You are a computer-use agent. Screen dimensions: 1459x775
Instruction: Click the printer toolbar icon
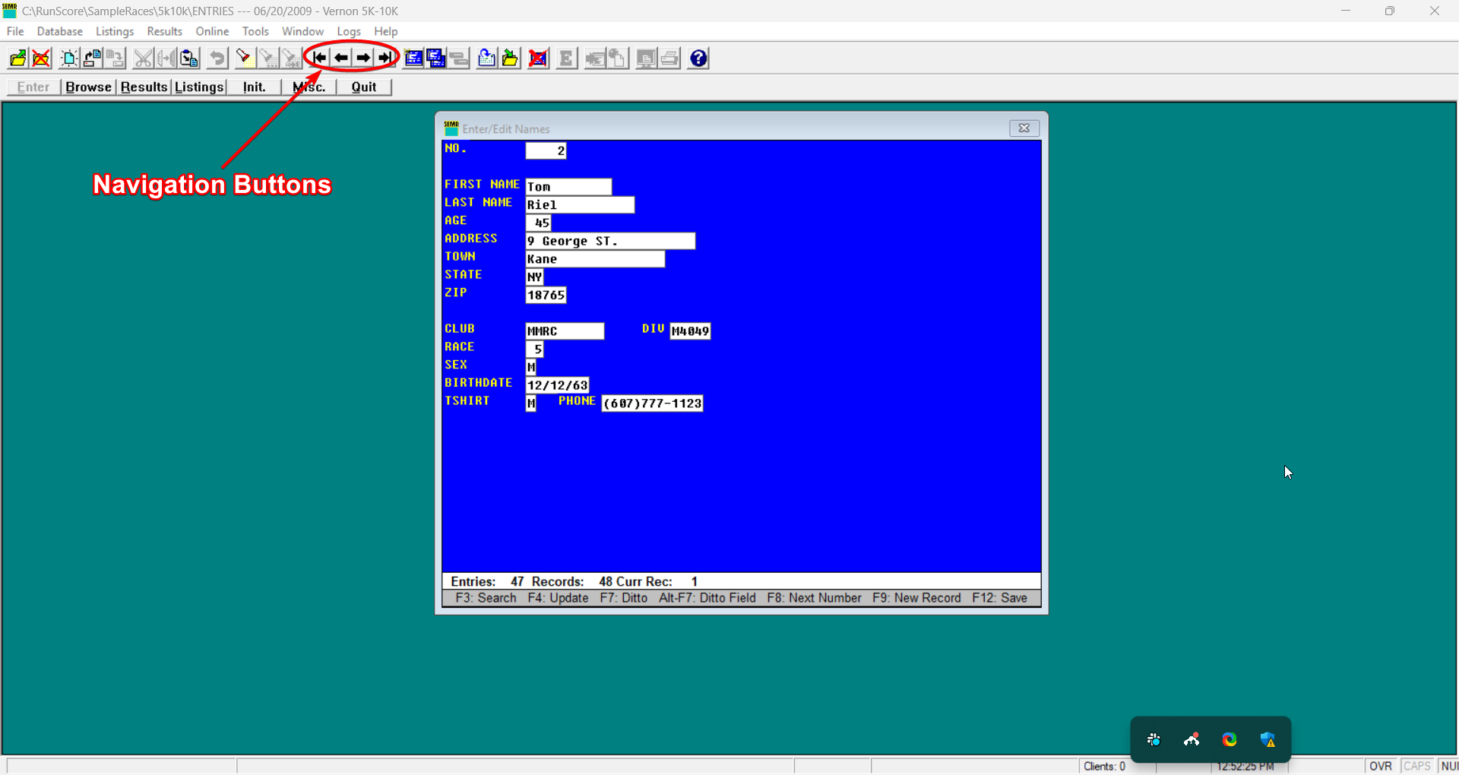click(x=669, y=59)
